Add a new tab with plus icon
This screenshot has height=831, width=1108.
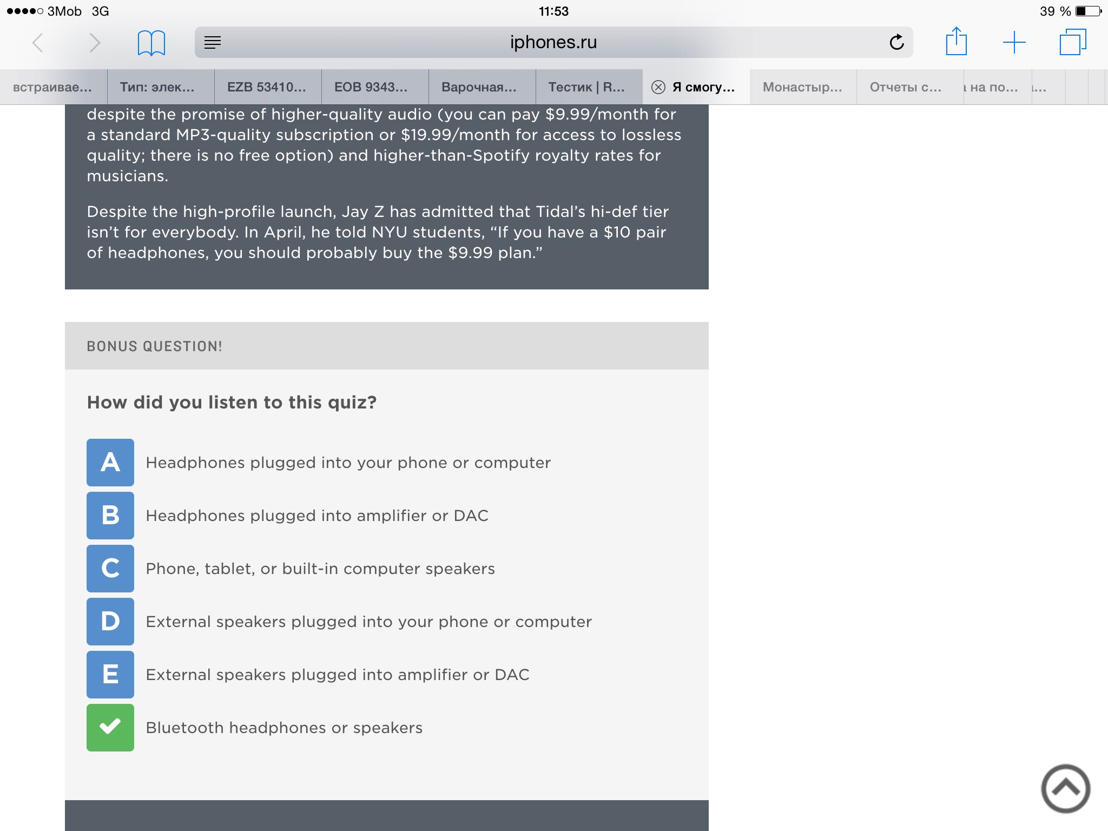click(x=1014, y=42)
